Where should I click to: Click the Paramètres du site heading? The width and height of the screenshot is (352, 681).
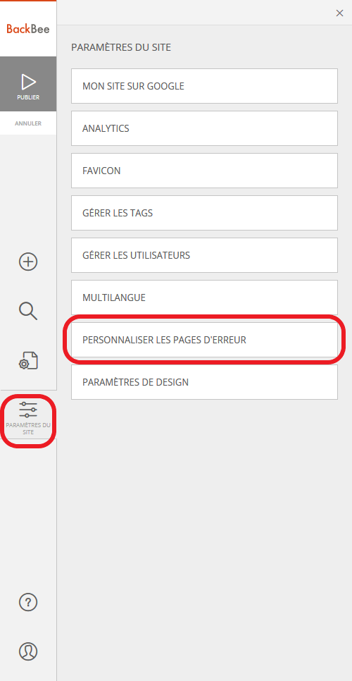tap(121, 47)
